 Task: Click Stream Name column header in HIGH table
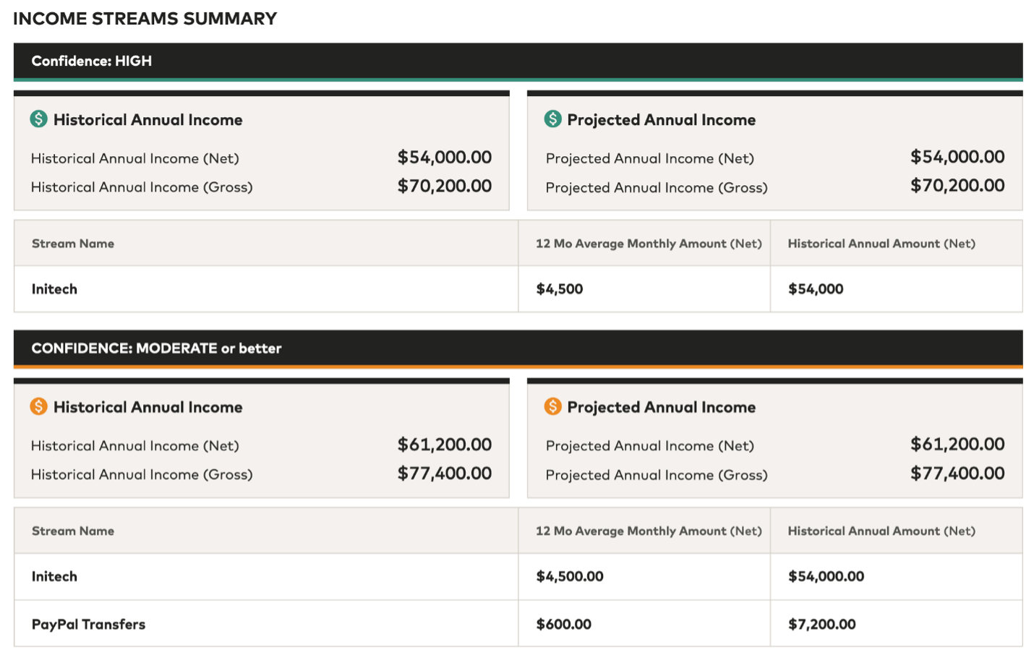(73, 244)
